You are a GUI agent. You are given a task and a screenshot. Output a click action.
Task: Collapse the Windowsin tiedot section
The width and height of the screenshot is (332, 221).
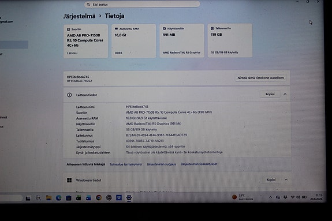pyautogui.click(x=286, y=179)
